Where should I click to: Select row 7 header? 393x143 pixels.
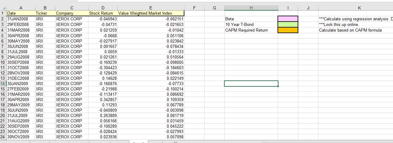click(3, 46)
